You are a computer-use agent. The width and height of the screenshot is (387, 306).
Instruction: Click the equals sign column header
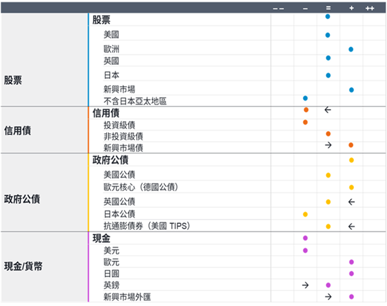coord(328,8)
